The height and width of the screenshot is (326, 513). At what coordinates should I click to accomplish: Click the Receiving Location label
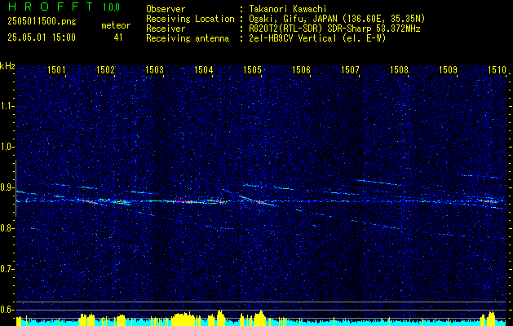[190, 19]
